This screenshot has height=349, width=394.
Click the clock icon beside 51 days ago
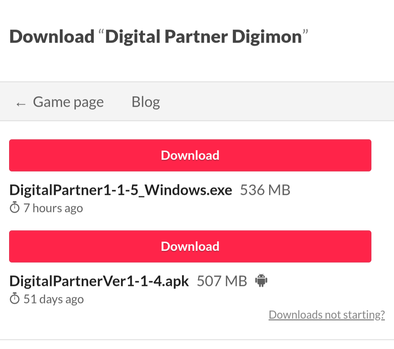15,298
